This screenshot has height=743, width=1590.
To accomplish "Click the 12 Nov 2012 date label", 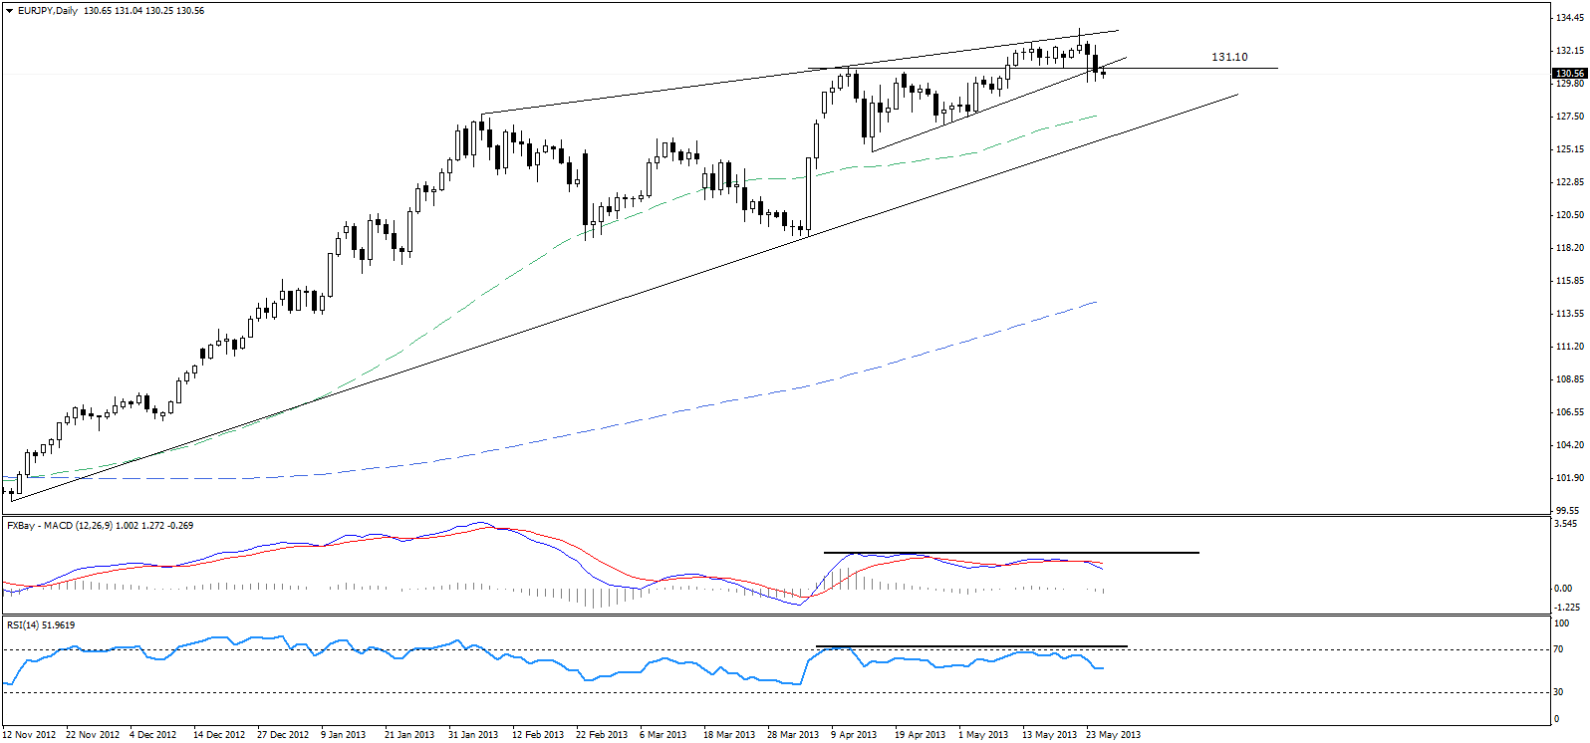I will click(30, 735).
